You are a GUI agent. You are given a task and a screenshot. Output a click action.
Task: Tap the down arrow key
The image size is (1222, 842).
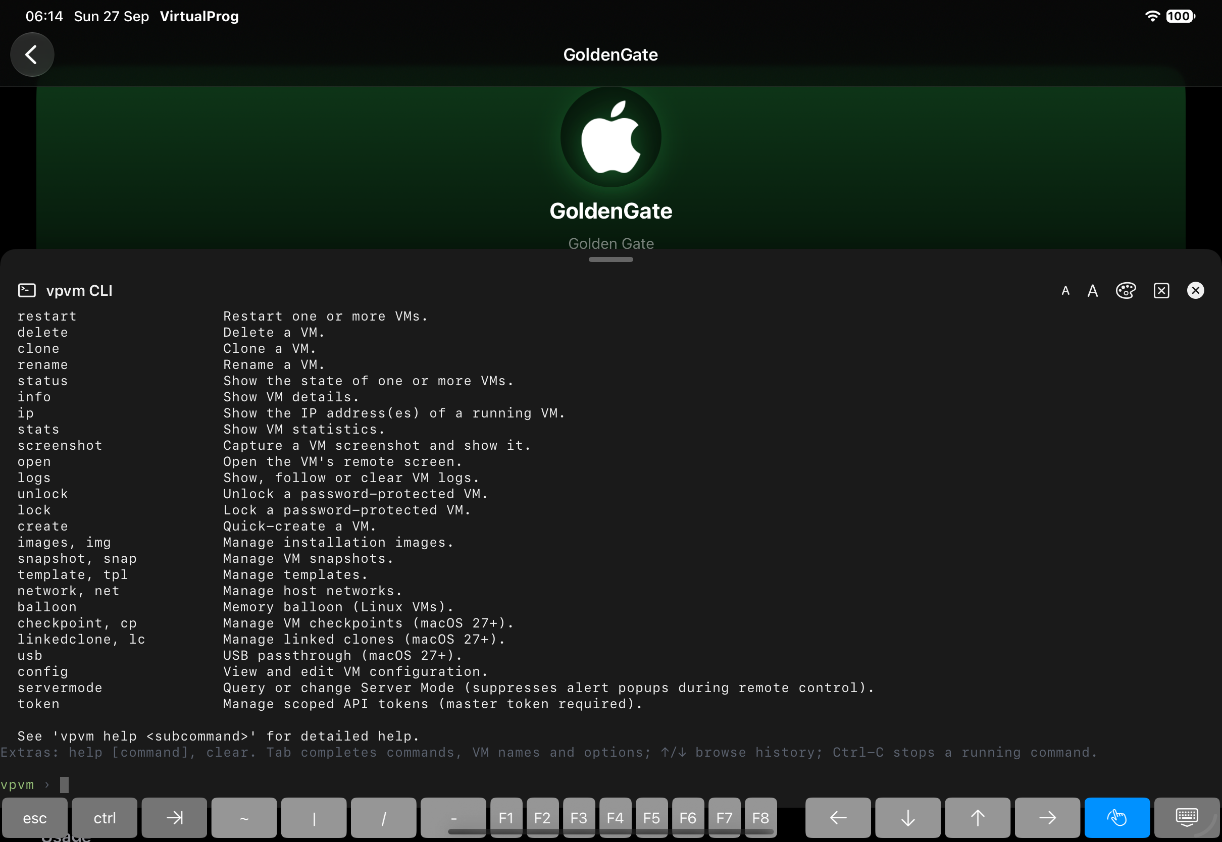907,818
